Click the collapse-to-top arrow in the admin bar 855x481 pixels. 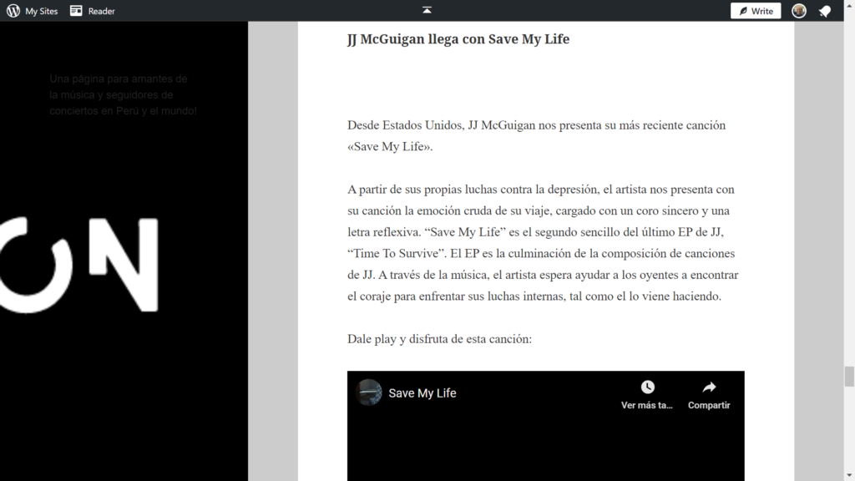(x=427, y=10)
